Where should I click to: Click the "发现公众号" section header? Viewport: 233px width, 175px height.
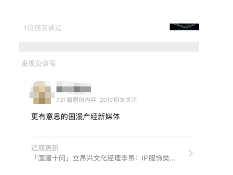click(39, 64)
